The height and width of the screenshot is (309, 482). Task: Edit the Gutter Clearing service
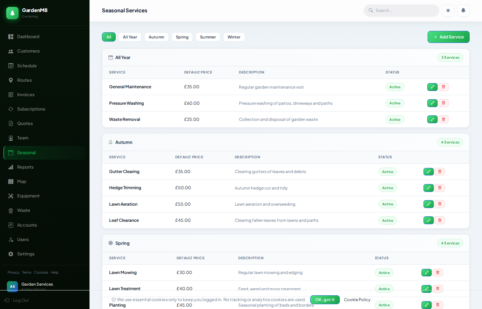[x=428, y=171]
